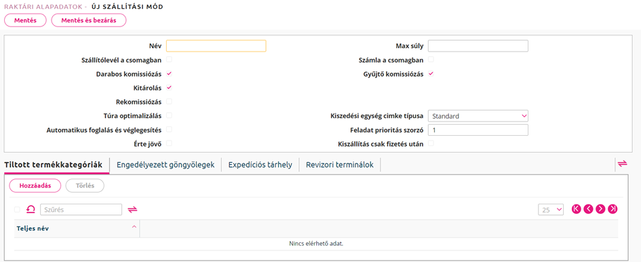Viewport: 641px width, 262px height.
Task: Click the swap arrows icon beside Szűrés field
Action: tap(132, 210)
